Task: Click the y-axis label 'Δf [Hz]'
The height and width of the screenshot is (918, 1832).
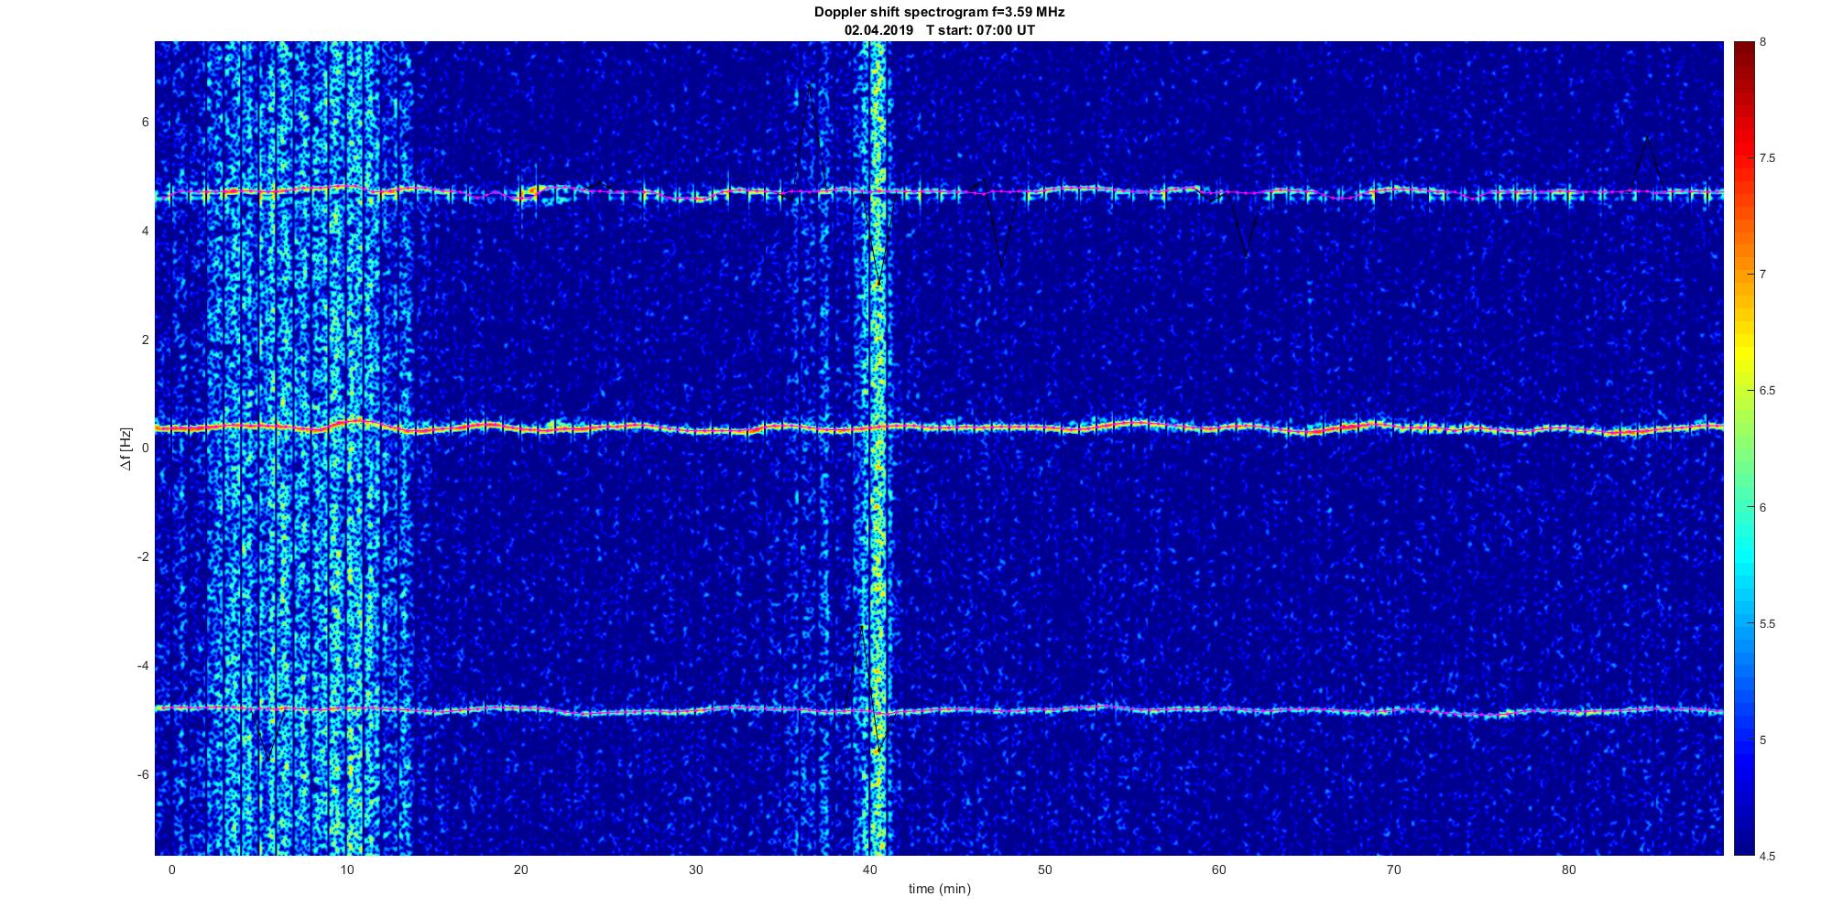Action: pos(126,448)
